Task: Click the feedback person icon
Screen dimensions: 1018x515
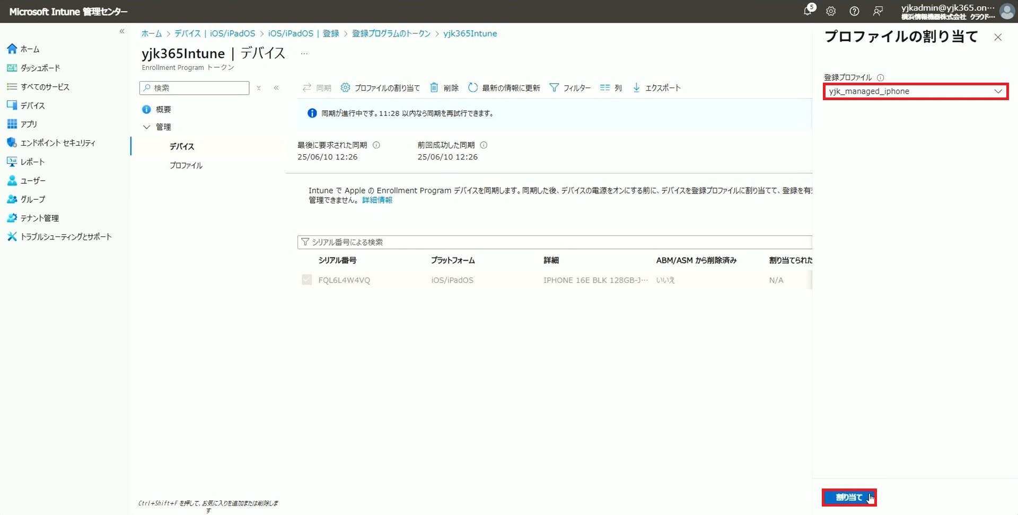Action: tap(878, 11)
